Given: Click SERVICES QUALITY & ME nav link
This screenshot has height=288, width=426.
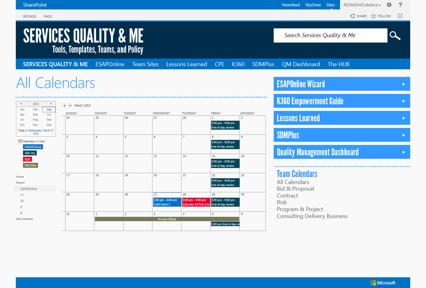Looking at the screenshot, I should pos(55,64).
